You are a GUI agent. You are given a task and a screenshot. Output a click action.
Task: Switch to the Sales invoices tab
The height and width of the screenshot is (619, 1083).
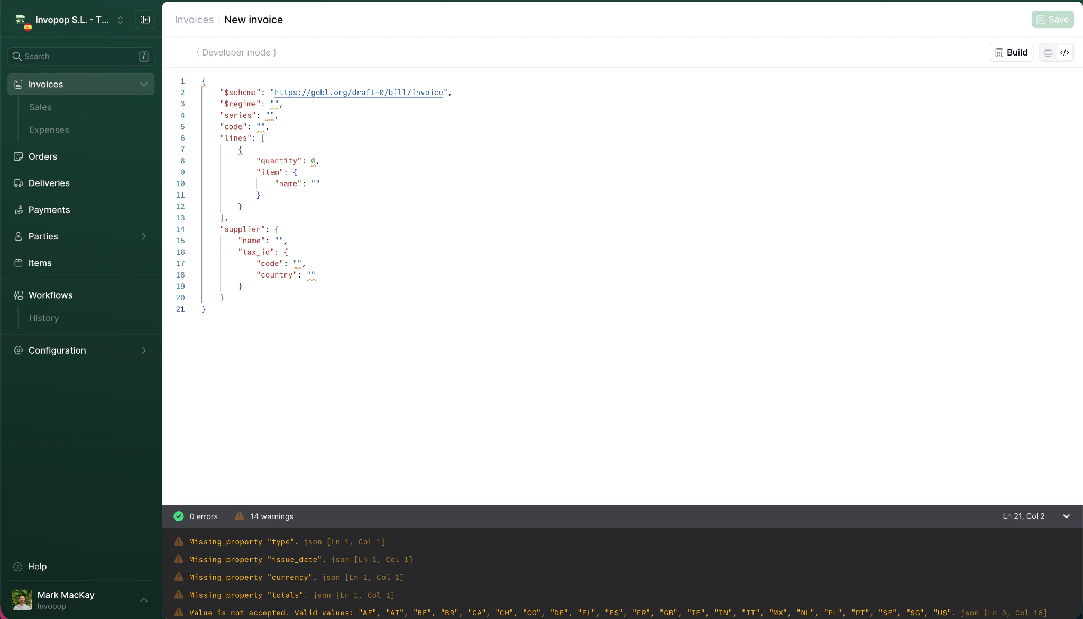(40, 107)
